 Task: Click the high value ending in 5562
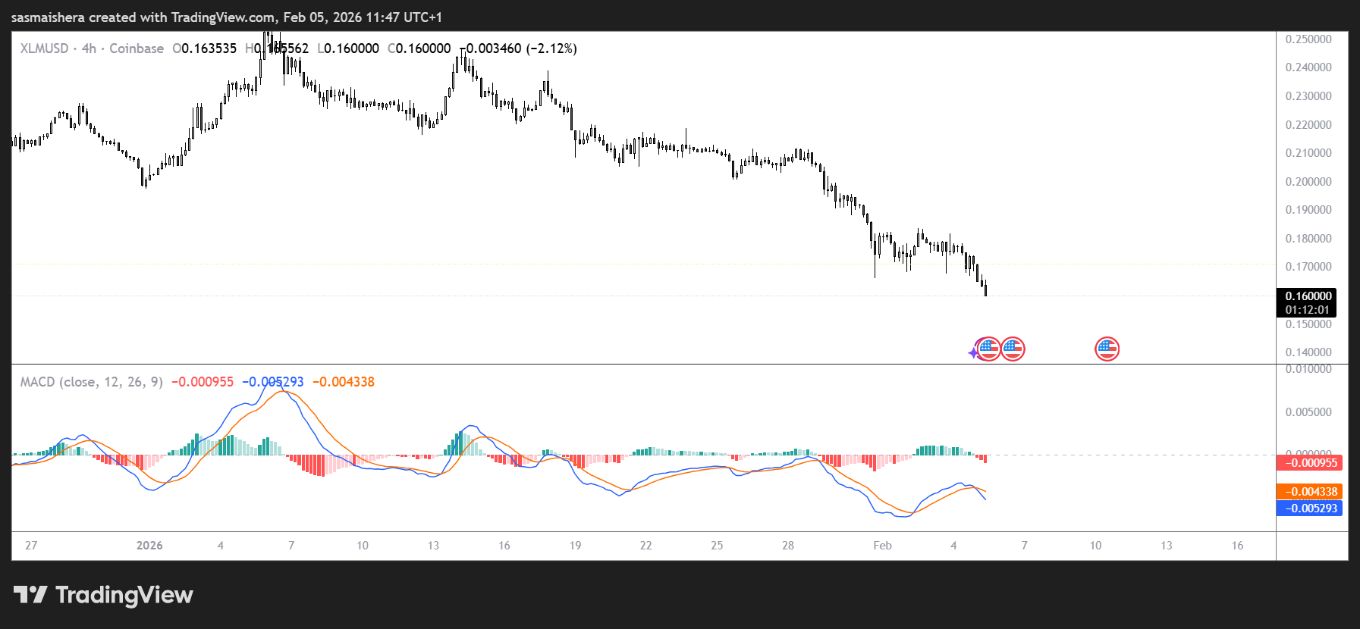277,49
